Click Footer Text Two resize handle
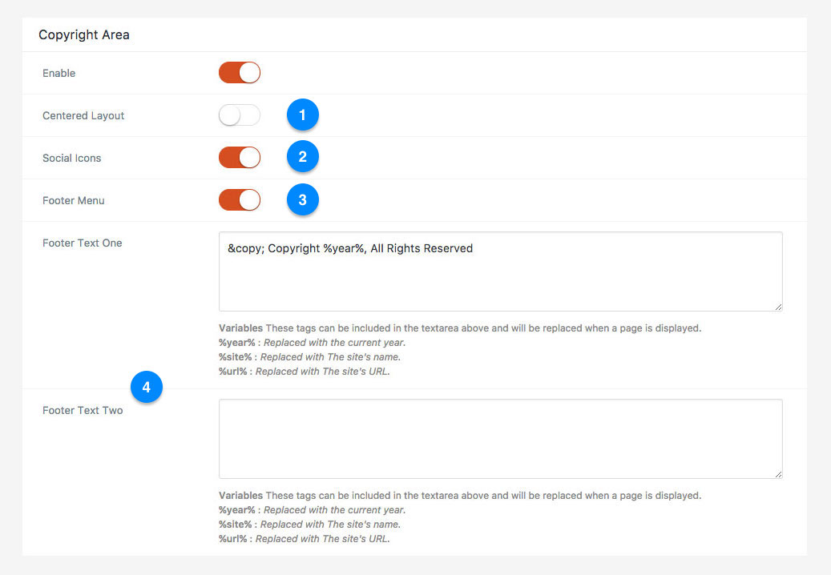Image resolution: width=831 pixels, height=575 pixels. pyautogui.click(x=778, y=474)
